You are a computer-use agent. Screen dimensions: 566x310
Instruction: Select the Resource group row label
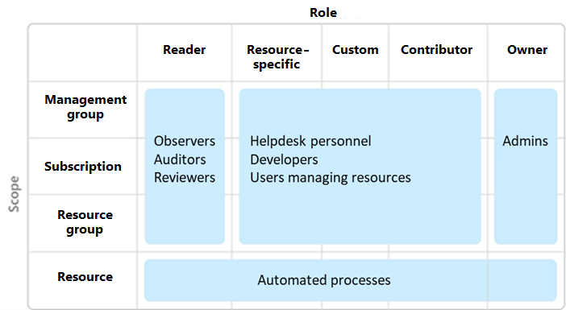coord(85,221)
